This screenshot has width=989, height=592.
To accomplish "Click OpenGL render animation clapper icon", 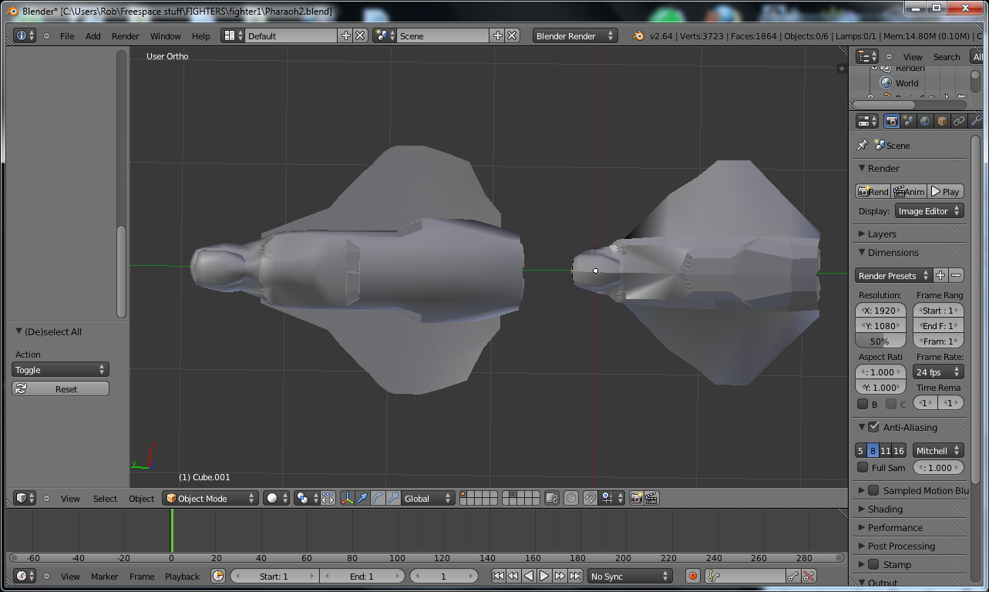I will tap(652, 499).
